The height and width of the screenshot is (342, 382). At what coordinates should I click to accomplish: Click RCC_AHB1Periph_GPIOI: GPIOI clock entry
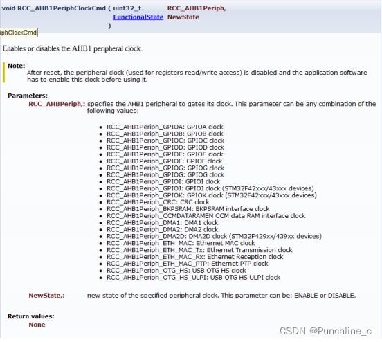[x=163, y=181]
